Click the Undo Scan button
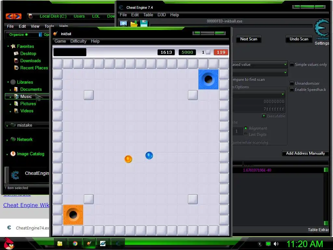Screen dimensions: 333x250 (x=299, y=39)
